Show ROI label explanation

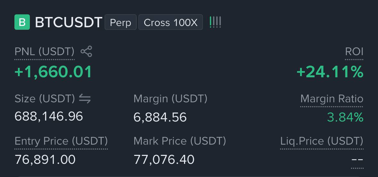click(354, 52)
